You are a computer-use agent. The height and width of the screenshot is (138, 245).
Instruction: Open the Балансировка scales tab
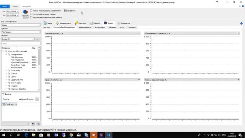pos(63,23)
